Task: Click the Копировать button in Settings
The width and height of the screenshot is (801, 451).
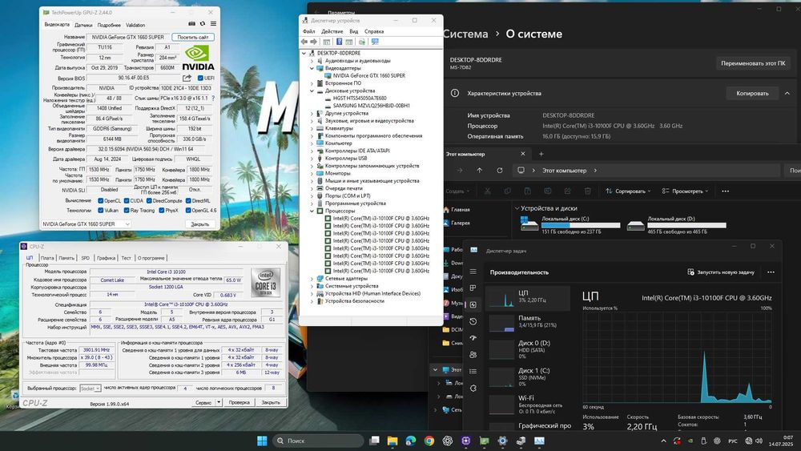Action: tap(752, 94)
